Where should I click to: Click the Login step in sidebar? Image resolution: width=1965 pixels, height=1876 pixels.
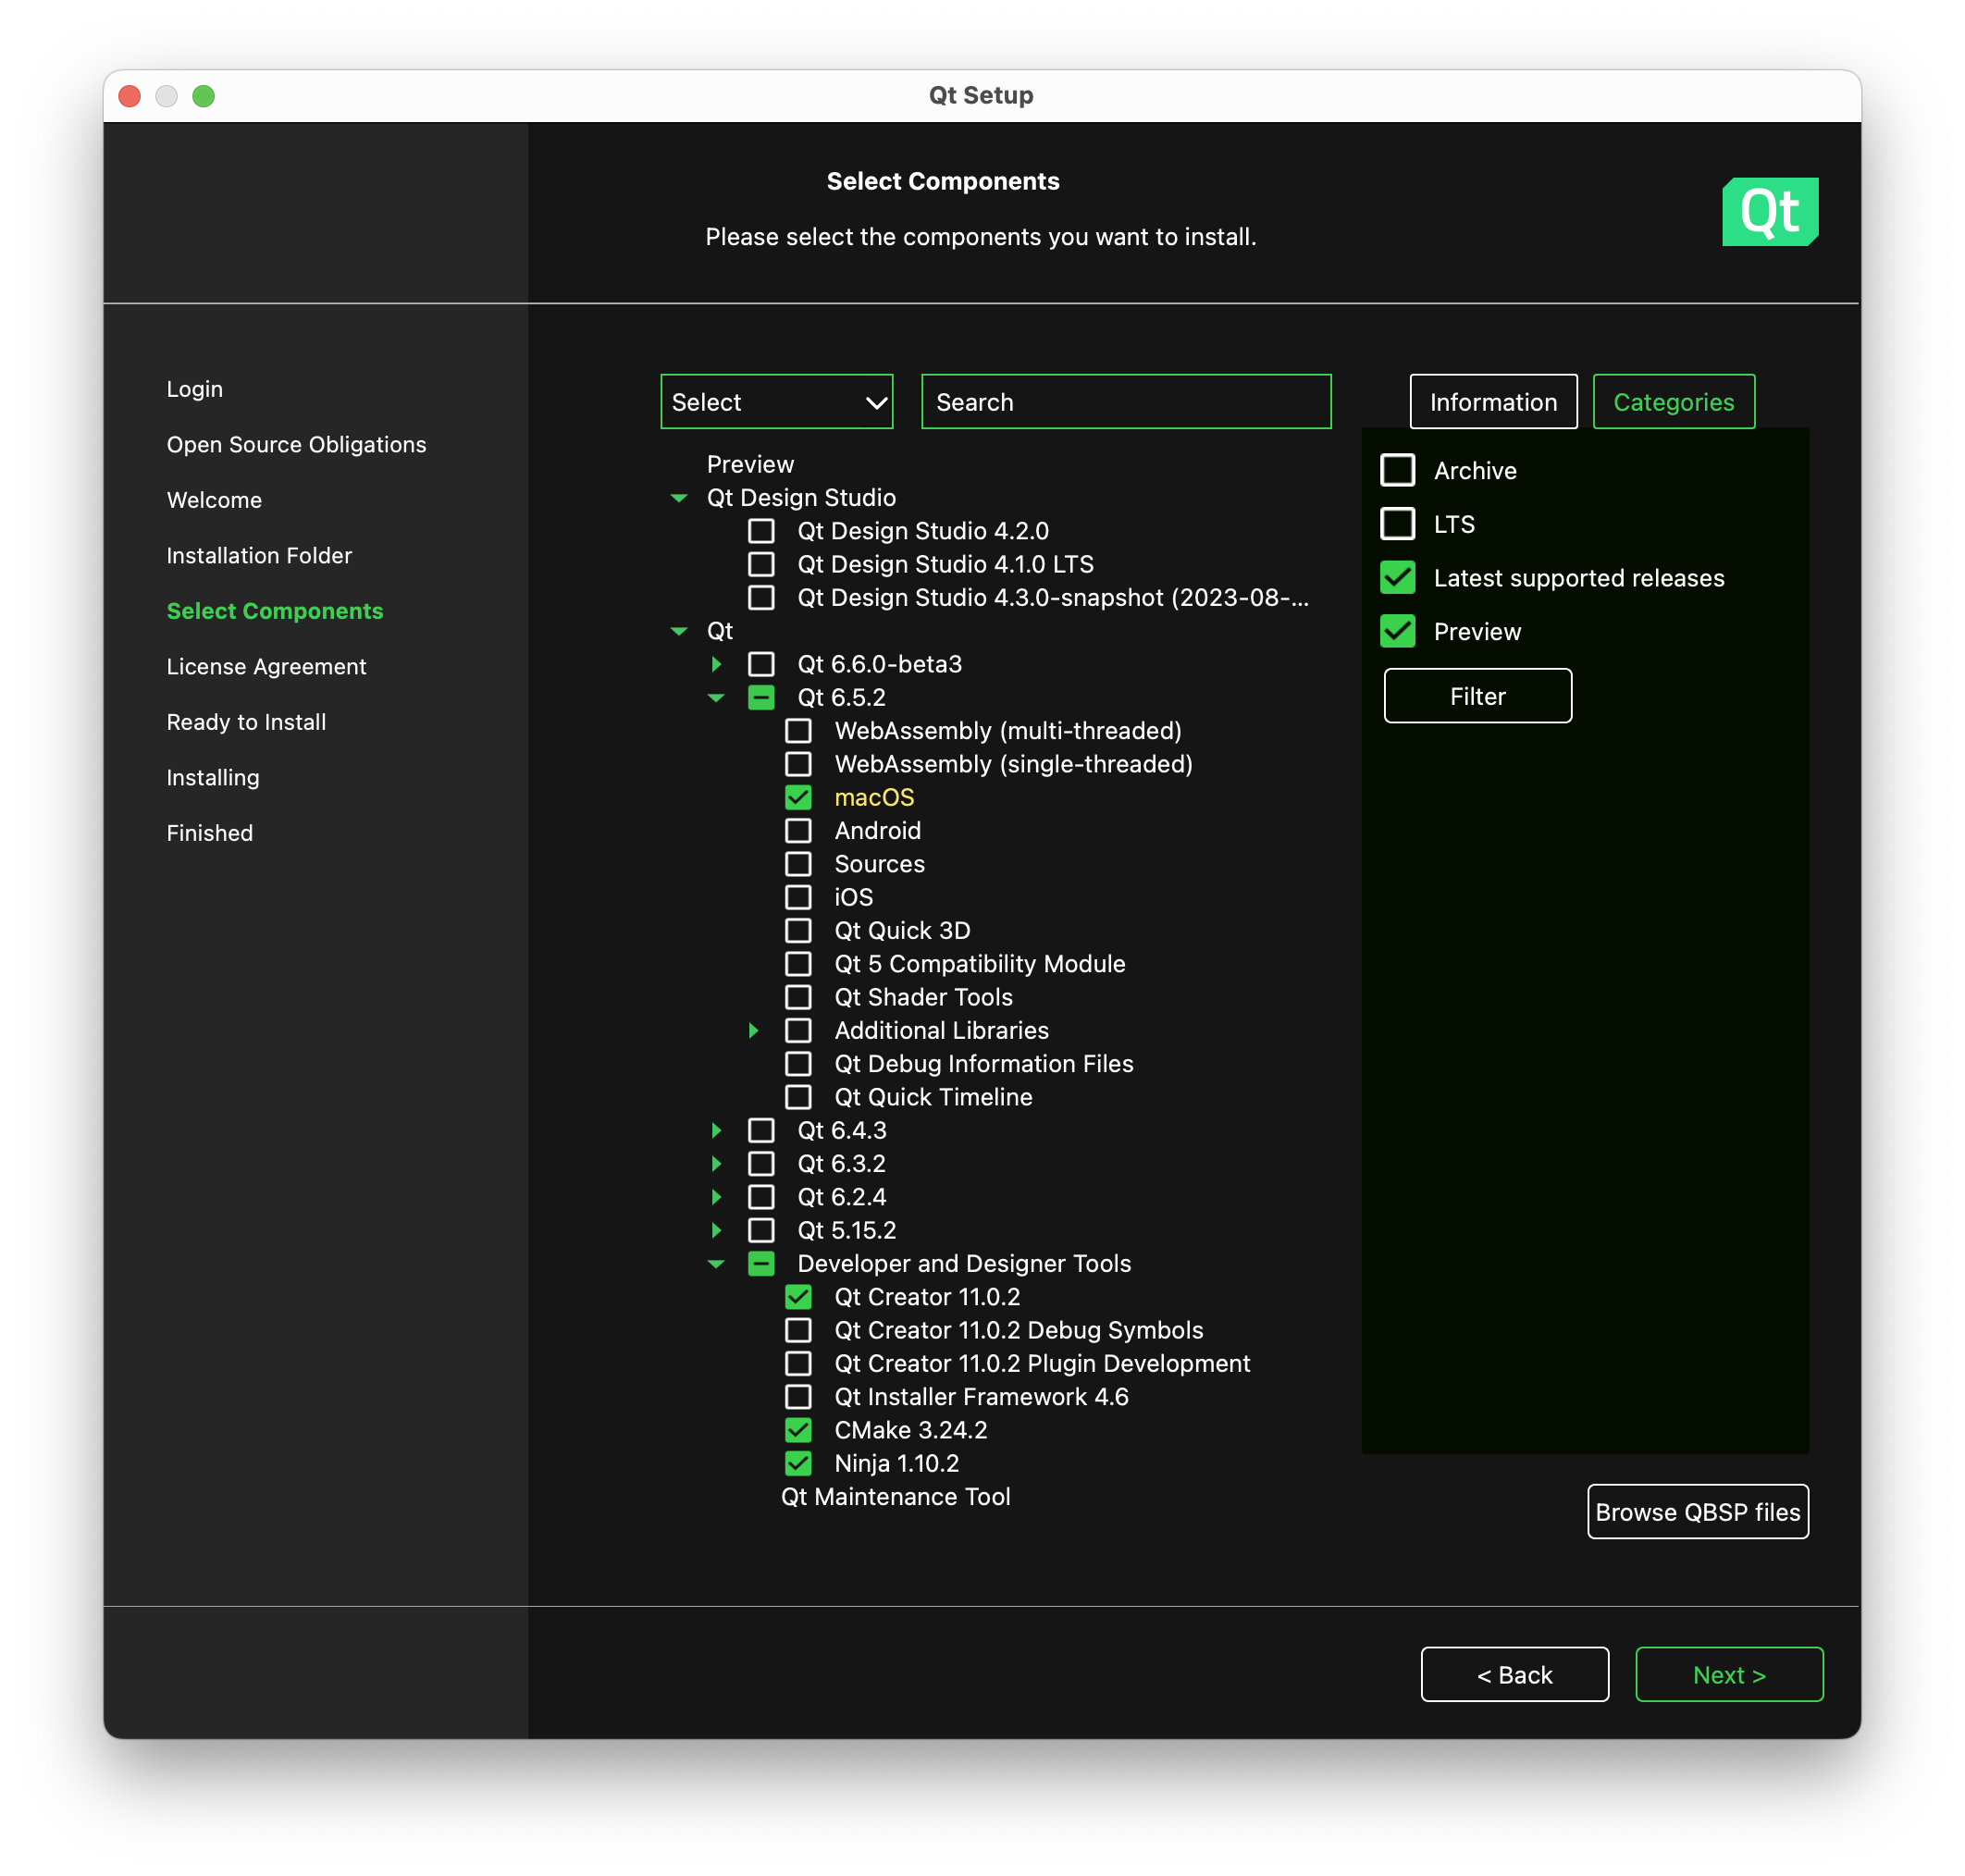(195, 389)
